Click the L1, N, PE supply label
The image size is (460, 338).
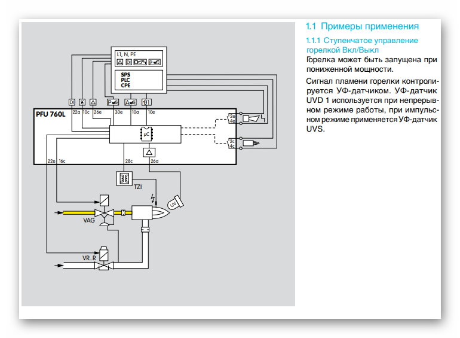pos(126,54)
